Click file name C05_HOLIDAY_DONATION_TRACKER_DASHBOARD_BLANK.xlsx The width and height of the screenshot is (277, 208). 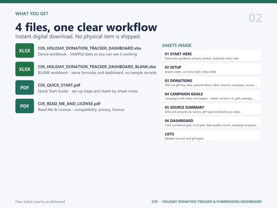point(97,67)
